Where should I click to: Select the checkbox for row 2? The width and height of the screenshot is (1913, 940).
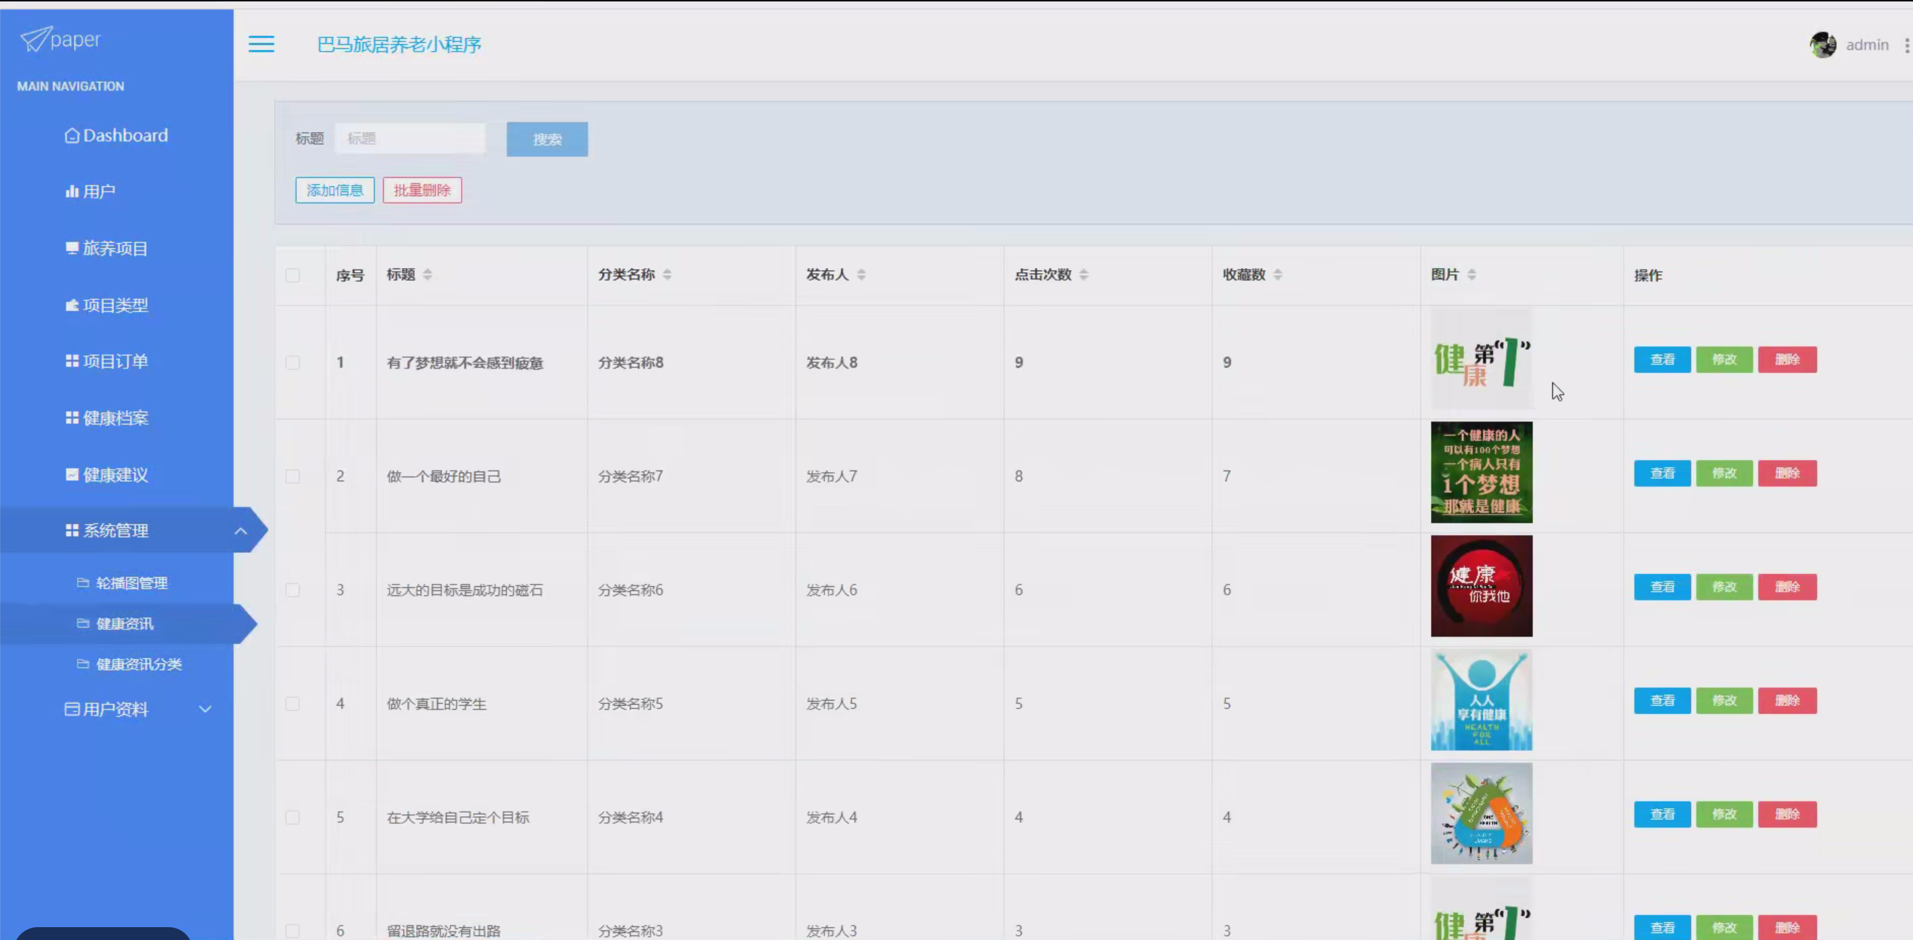[x=293, y=476]
